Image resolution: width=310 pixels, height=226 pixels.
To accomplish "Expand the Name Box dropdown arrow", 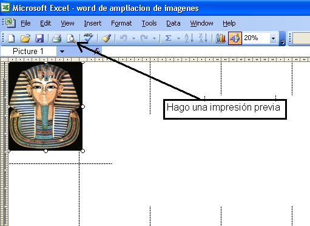I will [x=62, y=52].
